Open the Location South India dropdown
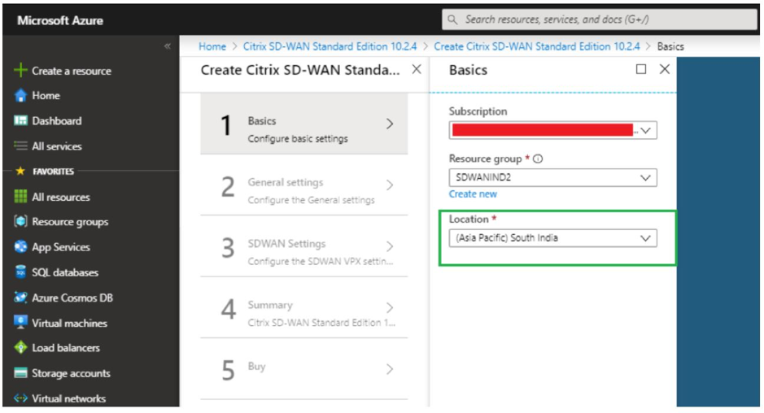Image resolution: width=764 pixels, height=413 pixels. click(x=552, y=238)
